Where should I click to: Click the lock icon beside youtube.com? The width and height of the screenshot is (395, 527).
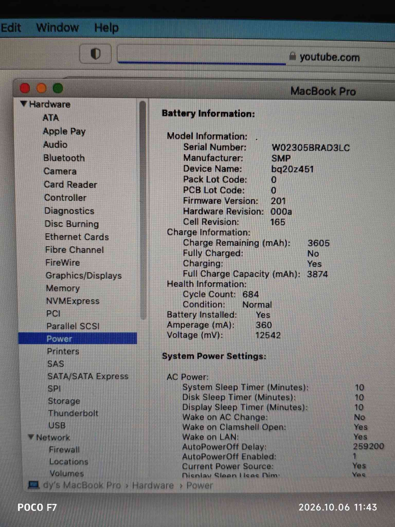coord(292,56)
